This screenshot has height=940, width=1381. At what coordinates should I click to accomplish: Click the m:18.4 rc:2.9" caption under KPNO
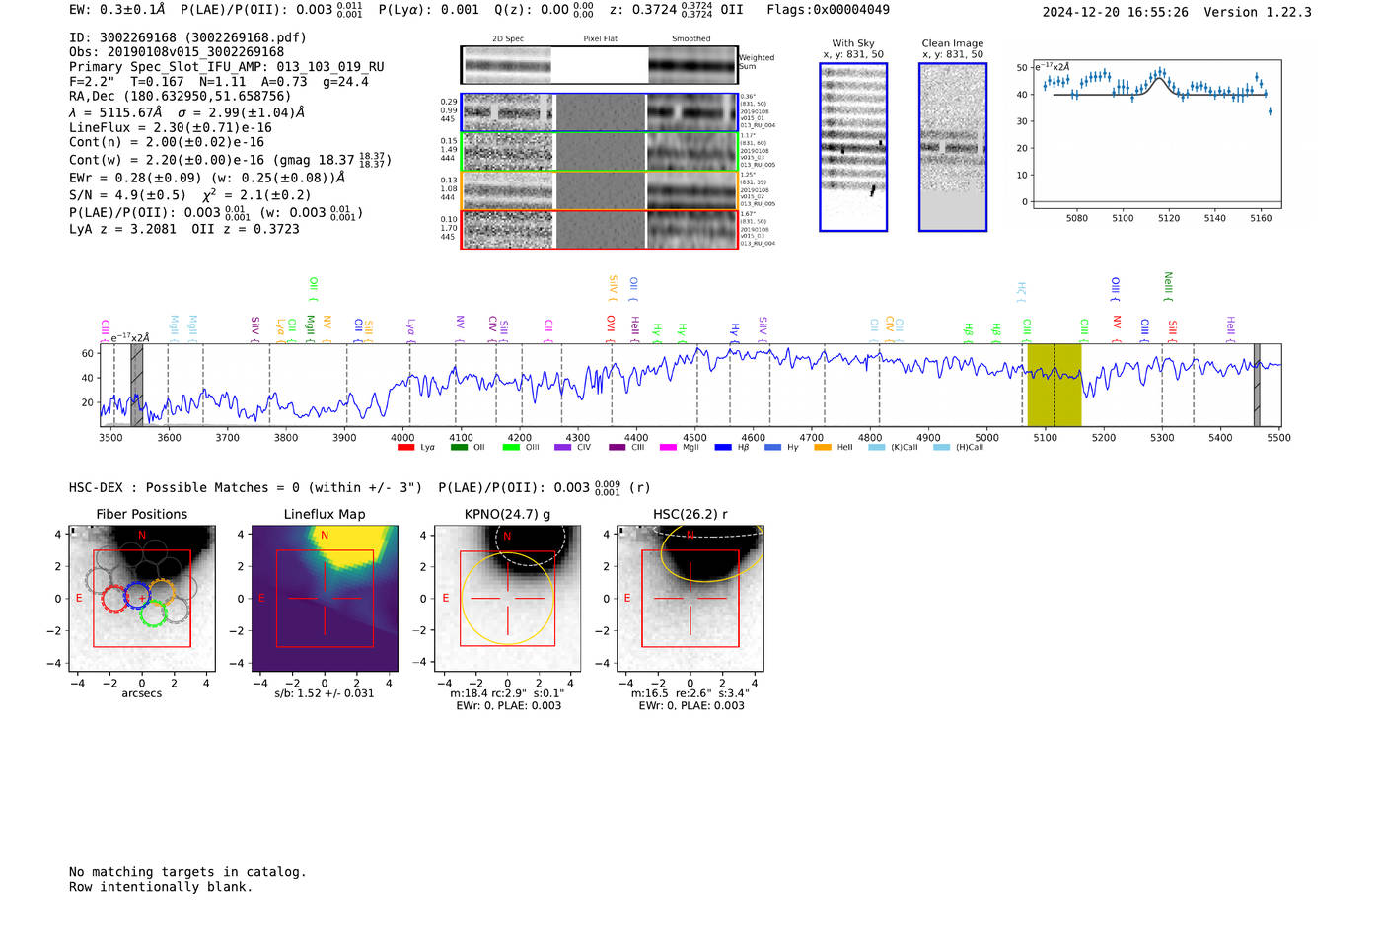tap(508, 693)
